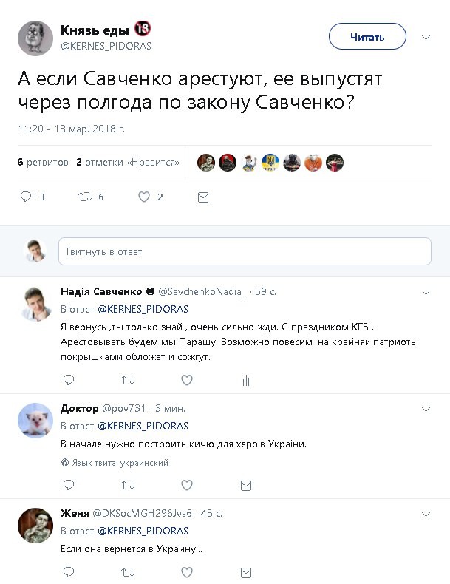Open the 6 ретвитов list
Viewport: 450px width, 584px height.
(43, 162)
